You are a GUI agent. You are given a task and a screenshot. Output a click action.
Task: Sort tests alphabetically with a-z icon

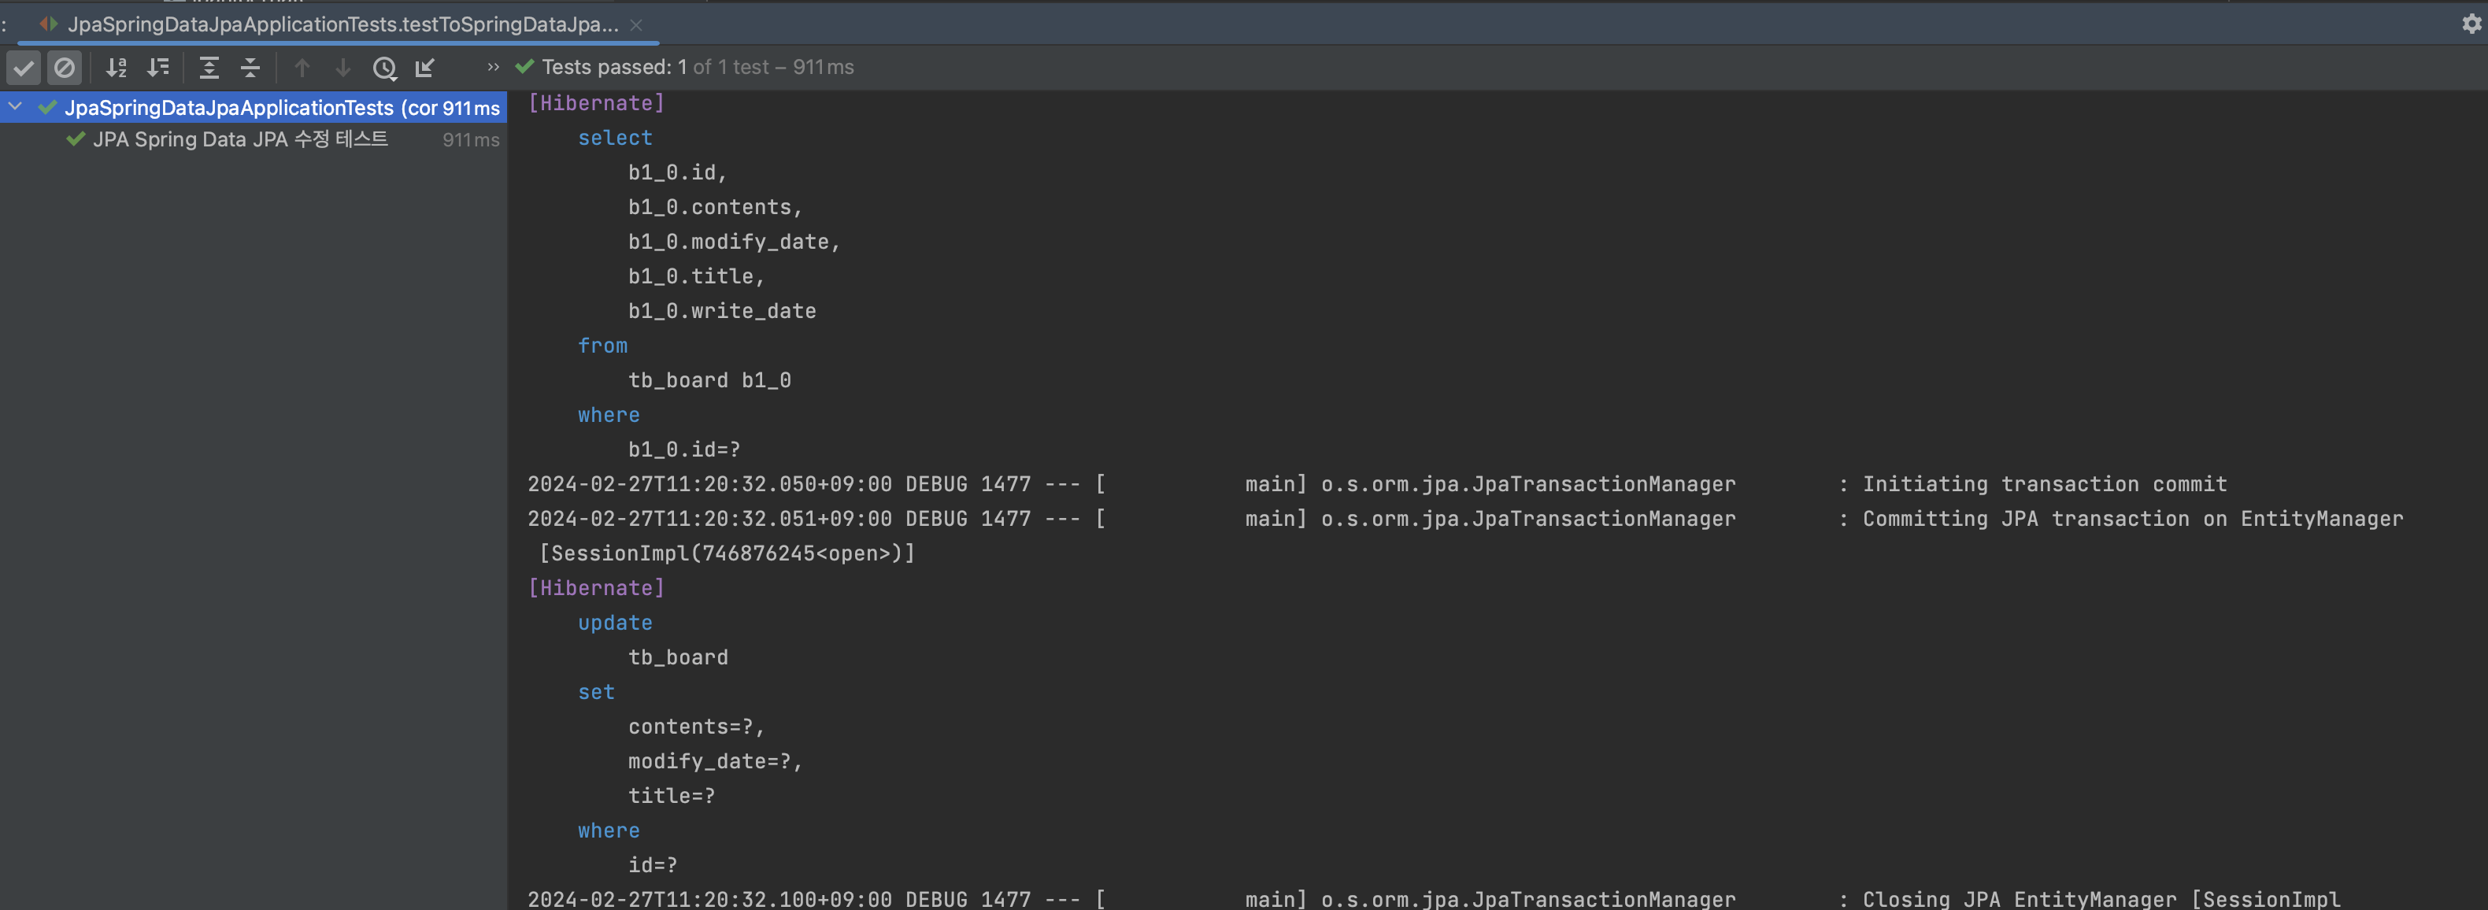(116, 68)
